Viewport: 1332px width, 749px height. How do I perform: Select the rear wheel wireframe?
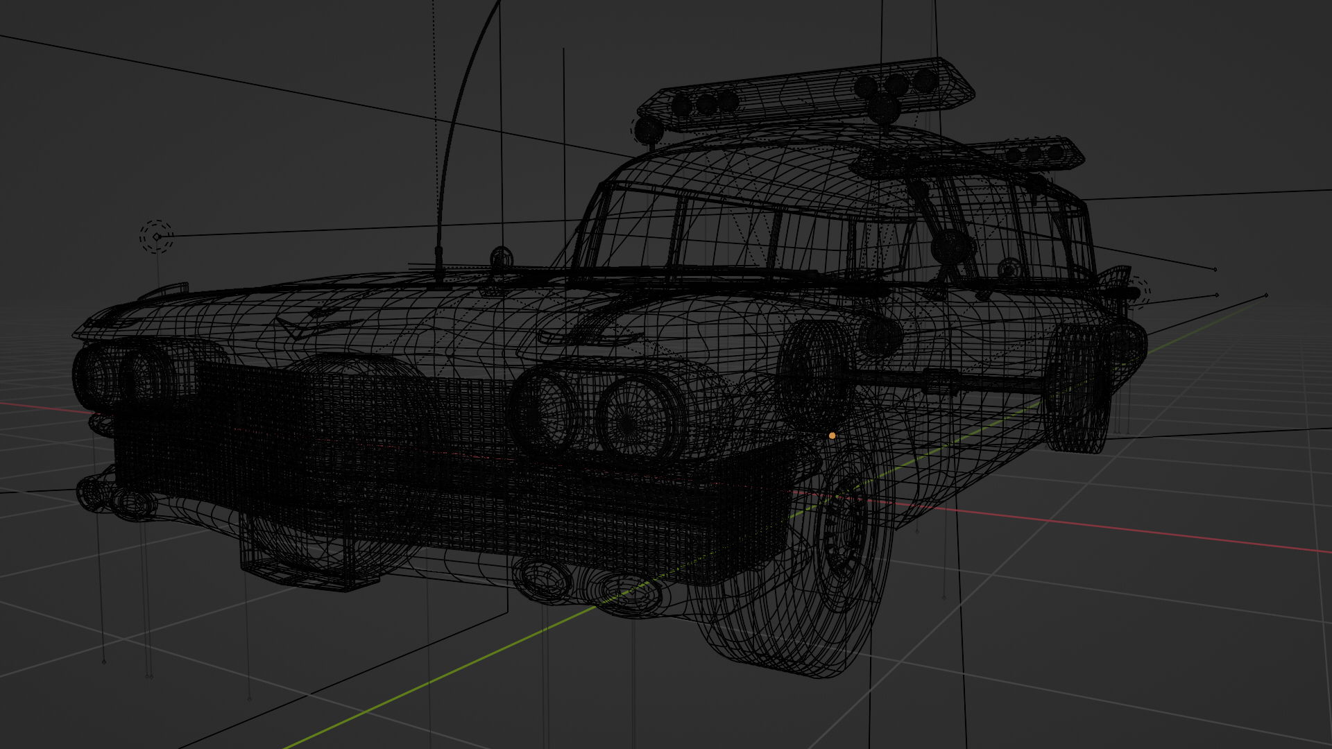click(x=1077, y=388)
